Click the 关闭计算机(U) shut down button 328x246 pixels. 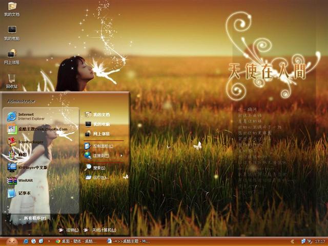100,230
